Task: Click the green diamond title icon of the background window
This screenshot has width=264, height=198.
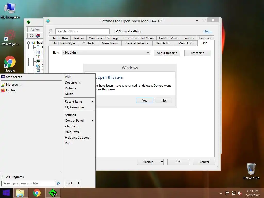Action: 28,22
